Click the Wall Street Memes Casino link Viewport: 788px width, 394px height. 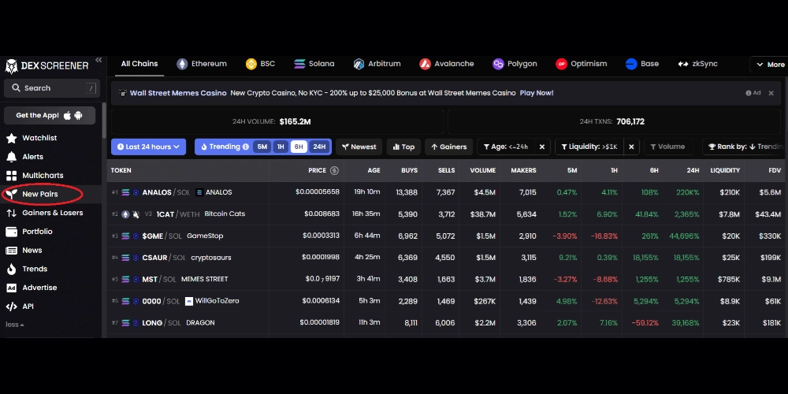click(x=178, y=93)
